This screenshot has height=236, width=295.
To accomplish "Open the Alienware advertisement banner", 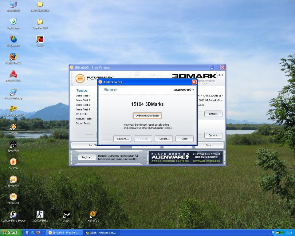I will tap(186, 158).
